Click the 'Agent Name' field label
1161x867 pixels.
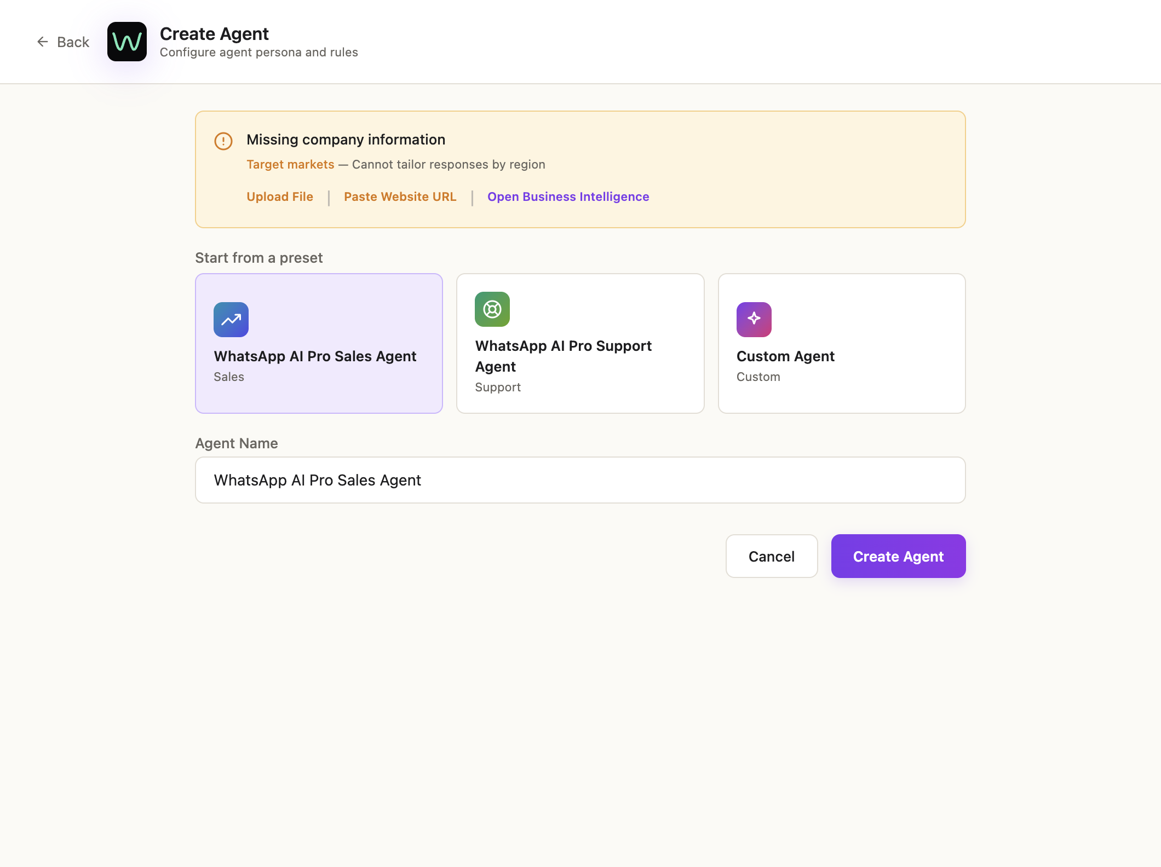(237, 443)
